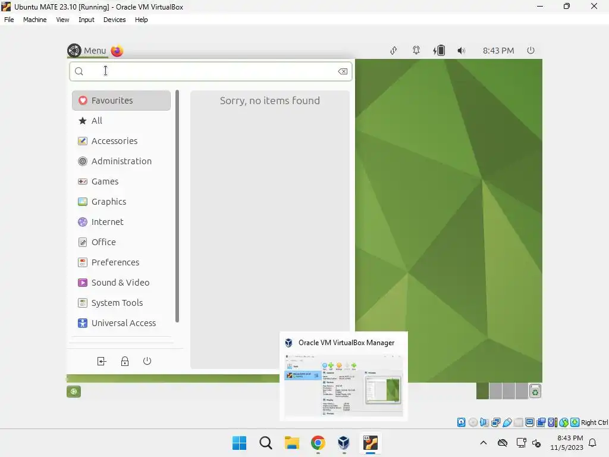Image resolution: width=609 pixels, height=457 pixels.
Task: Click the Shut Down icon in the menu
Action: 147,361
